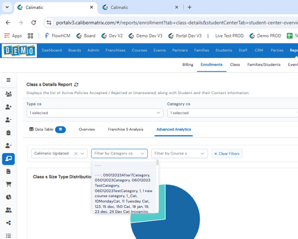Open Partners in top navigation
298x239 pixels.
(x=180, y=50)
